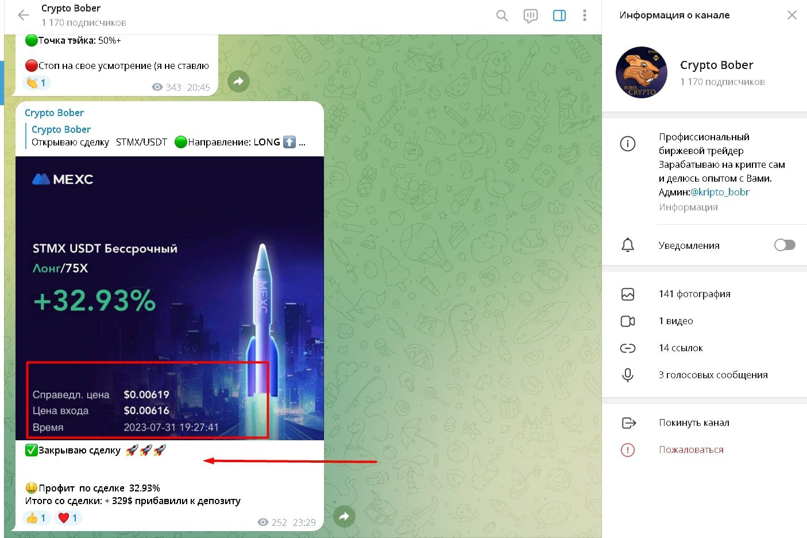807x538 pixels.
Task: Click the Профит по сделке 32.93% line
Action: click(92, 488)
